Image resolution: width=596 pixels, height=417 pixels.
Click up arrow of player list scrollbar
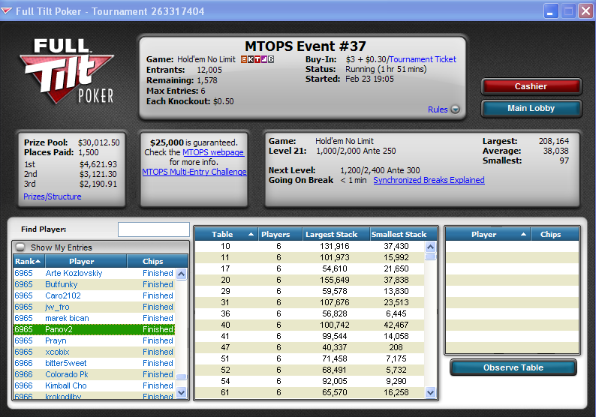(182, 274)
